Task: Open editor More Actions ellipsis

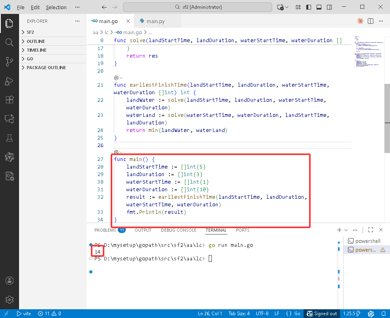Action: 381,21
